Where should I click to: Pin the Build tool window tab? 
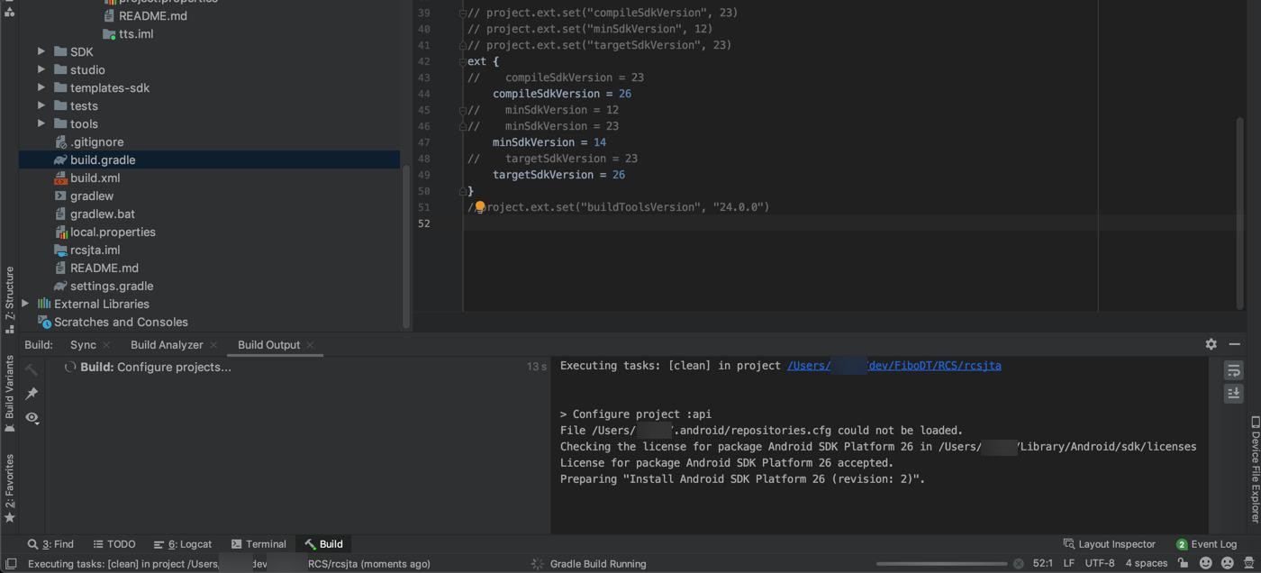pos(32,394)
